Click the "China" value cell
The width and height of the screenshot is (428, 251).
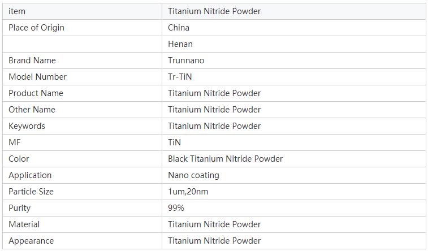tap(179, 28)
